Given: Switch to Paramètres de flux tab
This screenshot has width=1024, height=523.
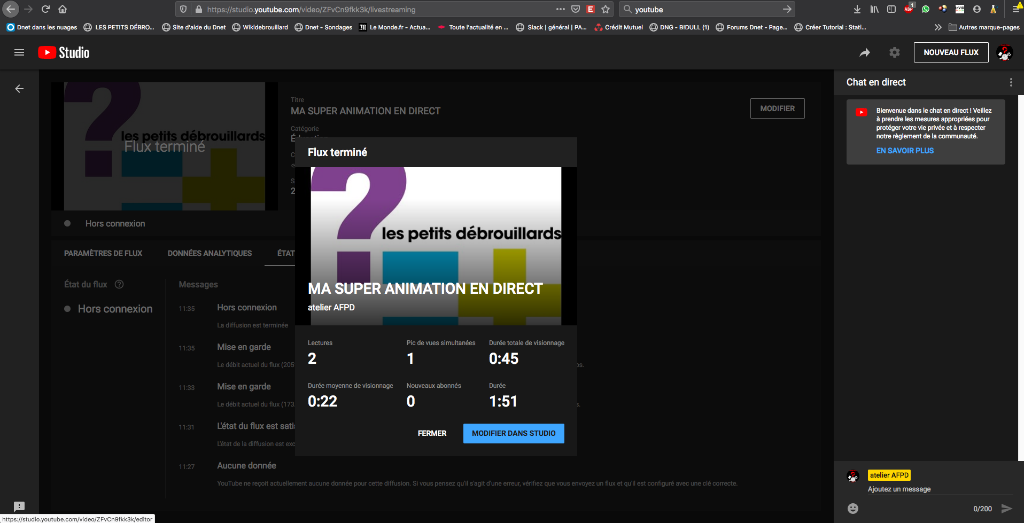Looking at the screenshot, I should (103, 253).
